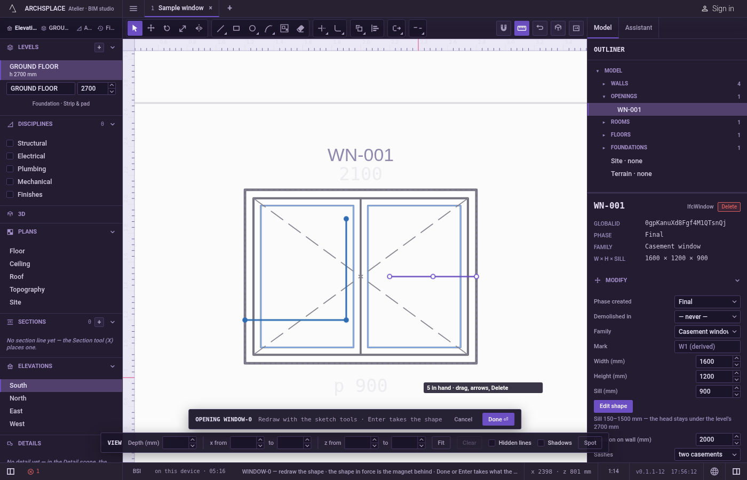Collapse the Disciplines section

point(113,124)
